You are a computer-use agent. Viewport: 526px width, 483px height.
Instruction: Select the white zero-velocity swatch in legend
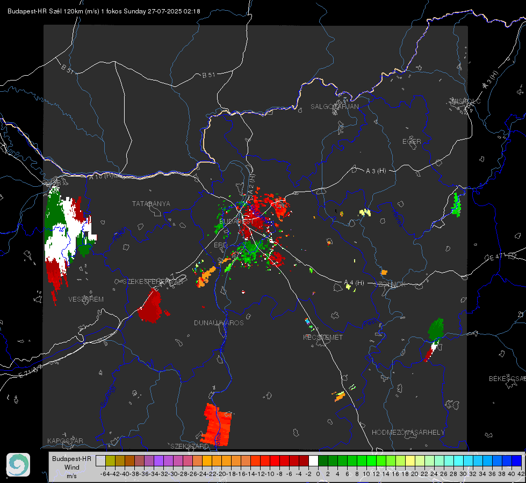[313, 460]
